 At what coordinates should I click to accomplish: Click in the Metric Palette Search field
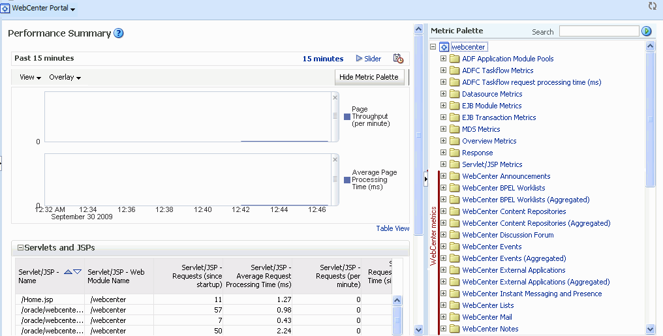point(599,31)
